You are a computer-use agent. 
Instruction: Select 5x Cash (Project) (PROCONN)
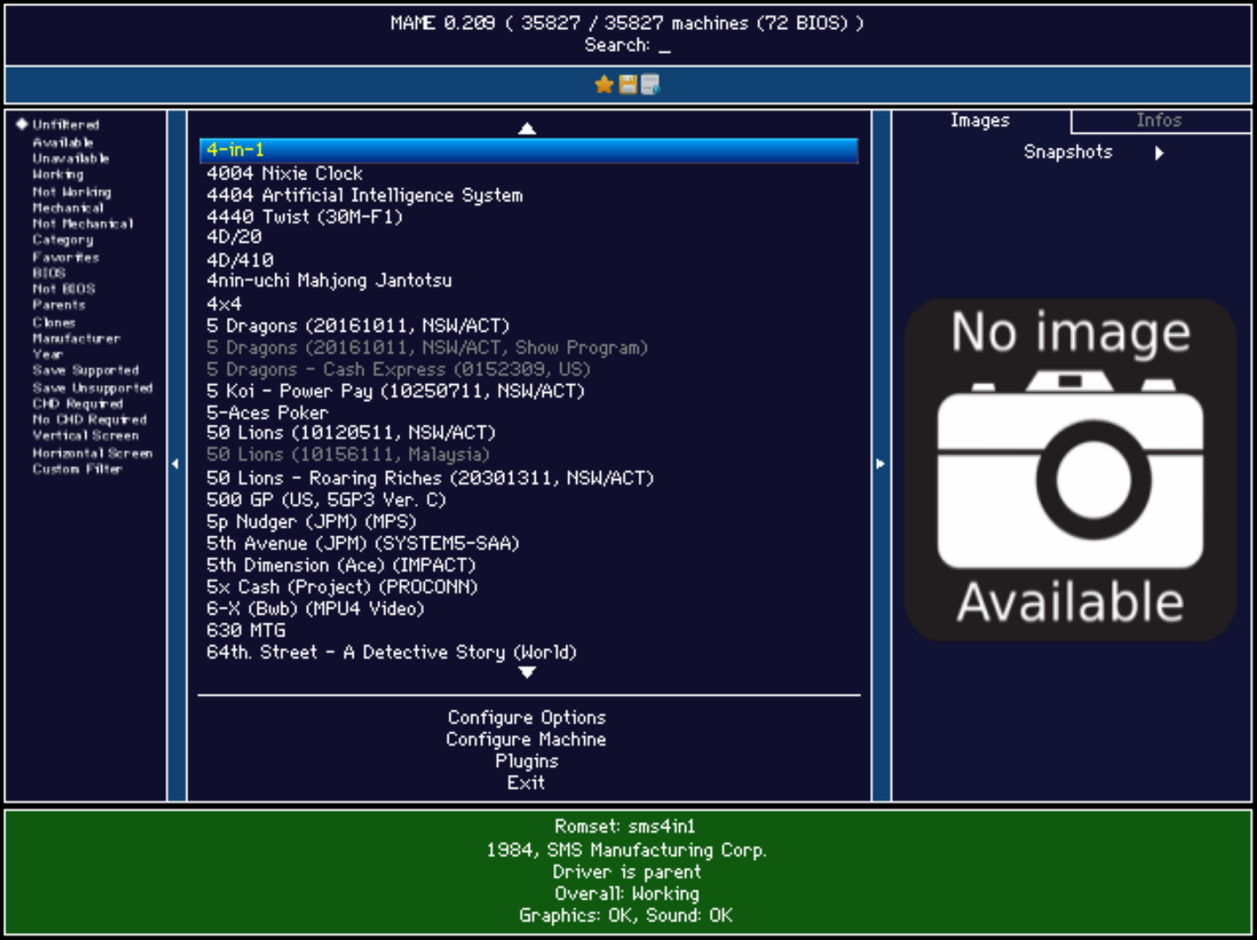point(342,587)
